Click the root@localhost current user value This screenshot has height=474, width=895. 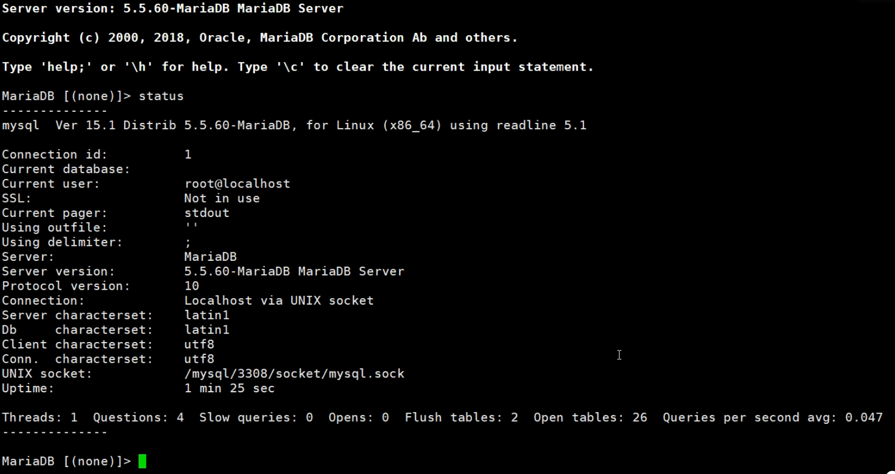tap(237, 184)
